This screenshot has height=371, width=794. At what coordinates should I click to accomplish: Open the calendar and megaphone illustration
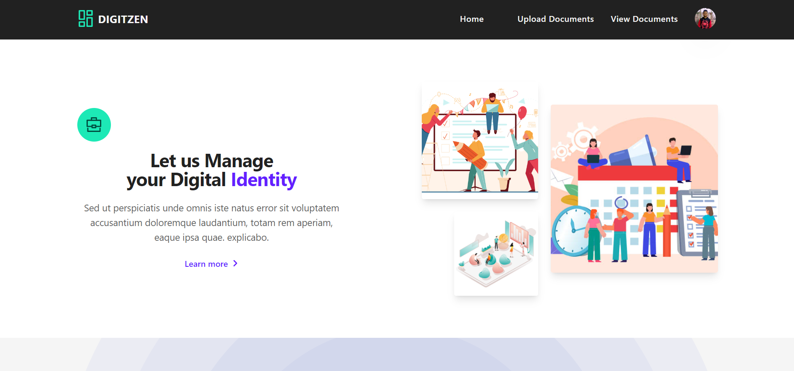634,189
